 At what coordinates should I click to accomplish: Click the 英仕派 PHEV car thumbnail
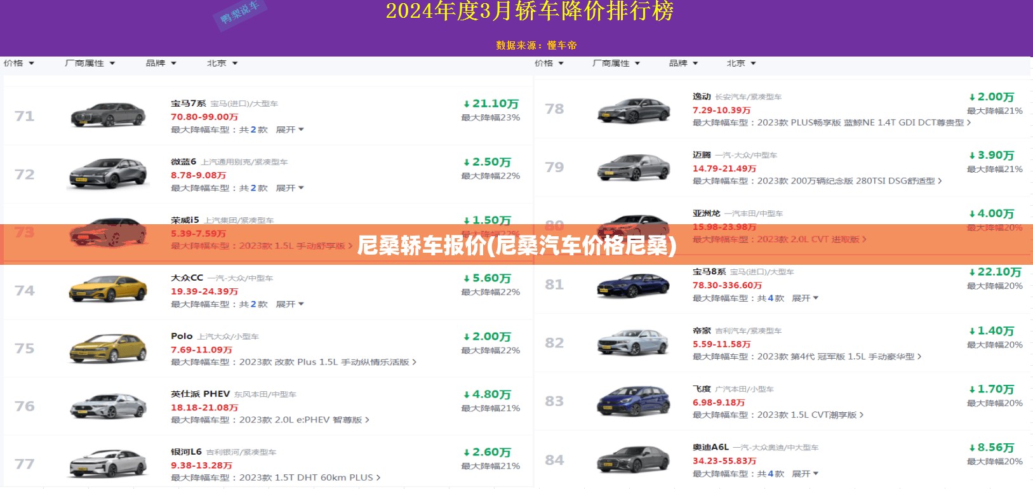click(108, 405)
